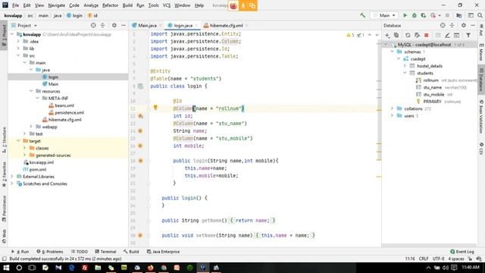Open the Build tool window button
The width and height of the screenshot is (485, 273).
131,252
